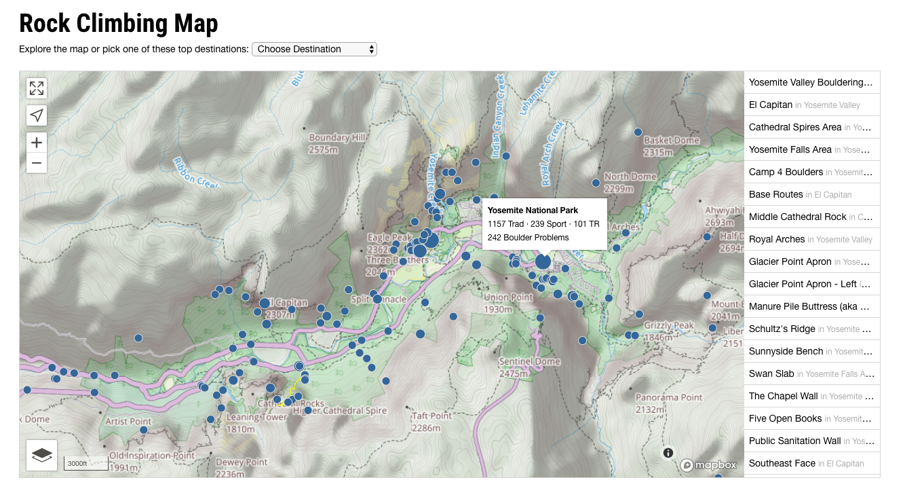Open Public Sanitation Wall entry

(x=812, y=441)
